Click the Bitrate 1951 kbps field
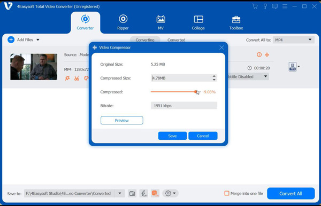The image size is (321, 206). (x=184, y=106)
